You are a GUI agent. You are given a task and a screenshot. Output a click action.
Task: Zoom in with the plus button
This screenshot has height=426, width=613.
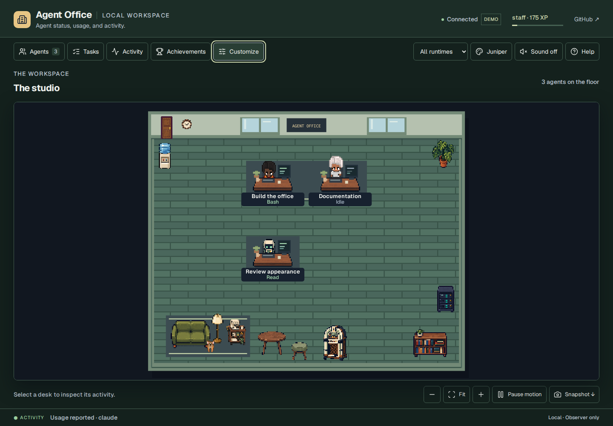pos(481,394)
